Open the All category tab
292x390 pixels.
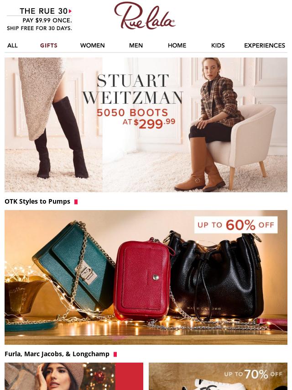coord(12,46)
